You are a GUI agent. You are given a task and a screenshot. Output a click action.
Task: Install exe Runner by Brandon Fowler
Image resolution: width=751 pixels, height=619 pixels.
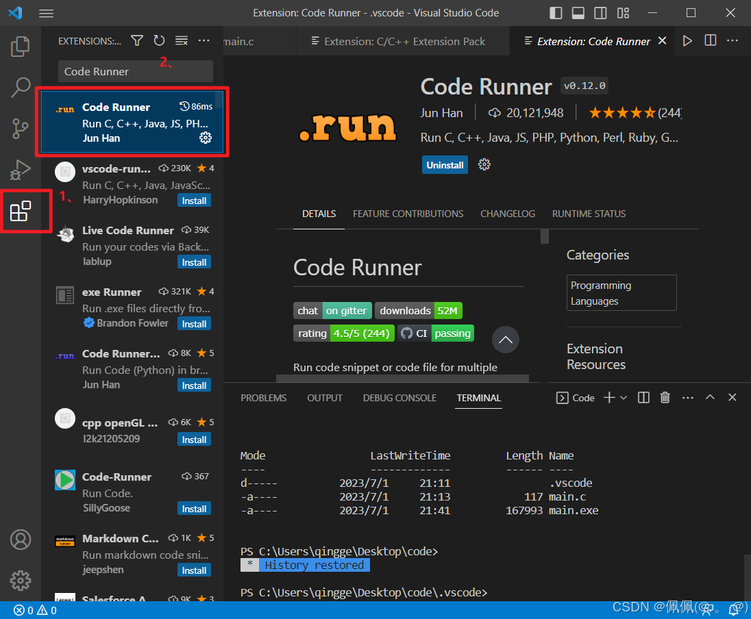click(x=194, y=324)
